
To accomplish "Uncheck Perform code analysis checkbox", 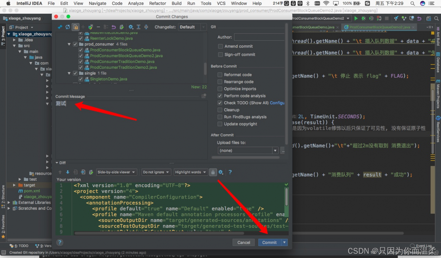I will [x=220, y=96].
